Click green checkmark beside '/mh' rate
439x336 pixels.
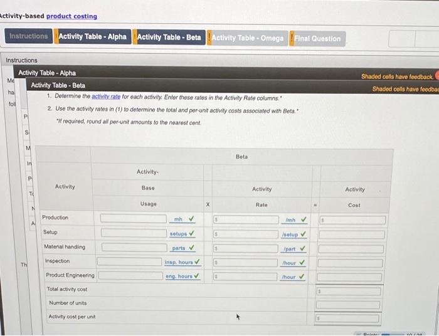pyautogui.click(x=304, y=219)
